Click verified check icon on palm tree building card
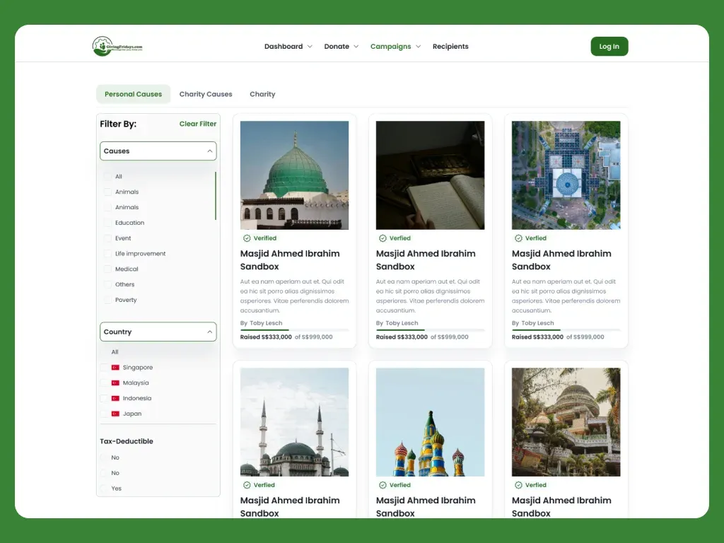724x543 pixels. [518, 485]
